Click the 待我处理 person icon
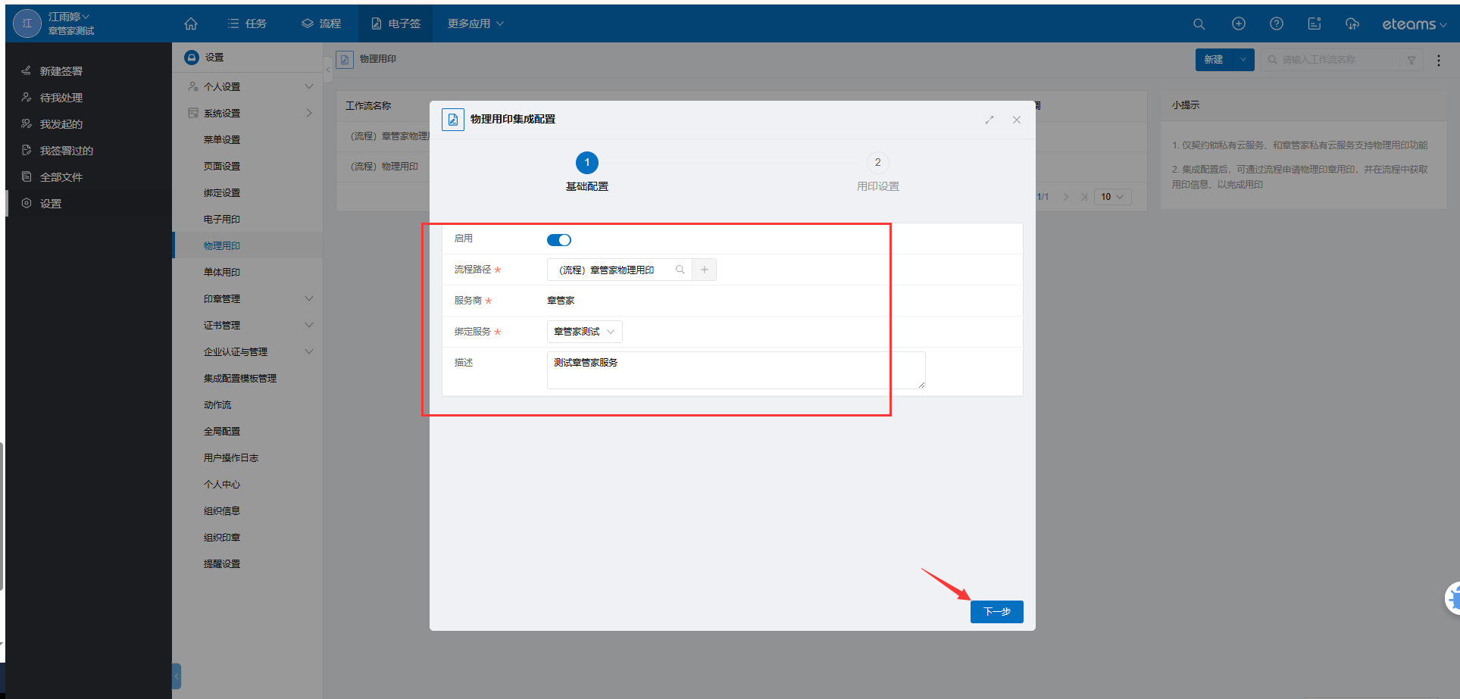Viewport: 1460px width, 699px height. pyautogui.click(x=27, y=97)
